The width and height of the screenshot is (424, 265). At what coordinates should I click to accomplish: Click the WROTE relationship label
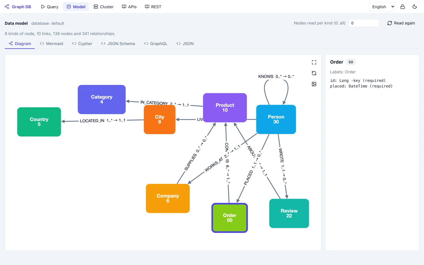click(x=282, y=166)
